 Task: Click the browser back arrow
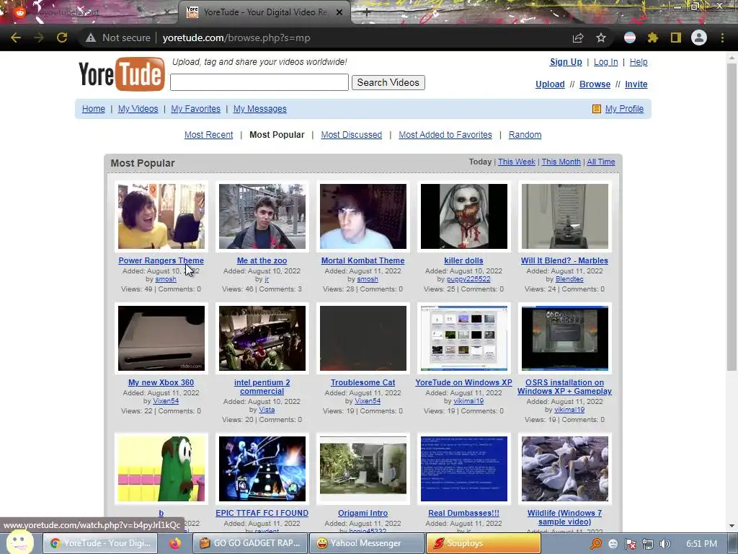pos(16,38)
